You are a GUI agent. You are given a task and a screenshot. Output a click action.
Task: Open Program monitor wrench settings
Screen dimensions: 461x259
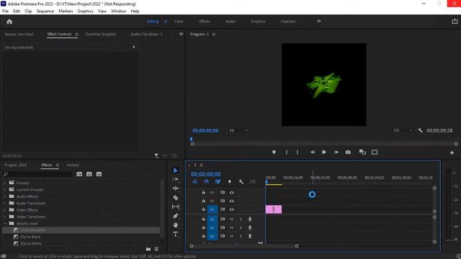click(x=421, y=130)
